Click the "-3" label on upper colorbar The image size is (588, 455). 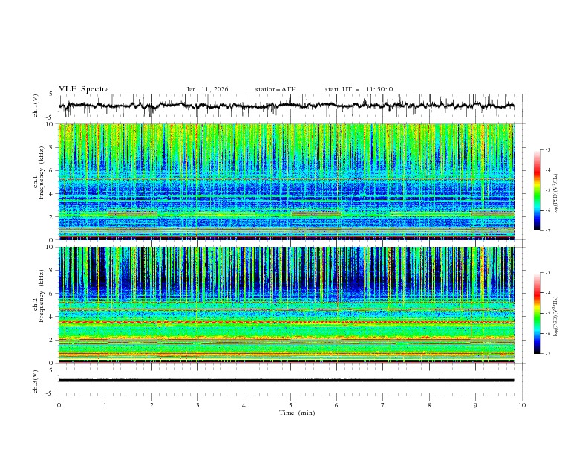pos(547,149)
